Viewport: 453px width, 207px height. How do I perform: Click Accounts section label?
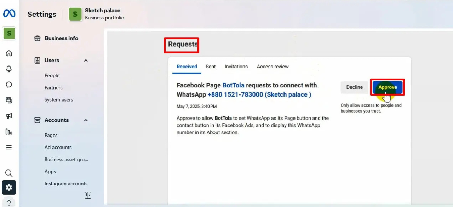click(x=57, y=120)
